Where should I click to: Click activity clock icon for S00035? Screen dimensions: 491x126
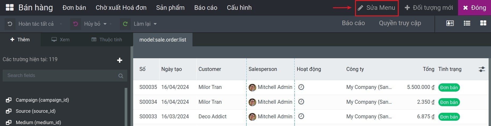(301, 87)
